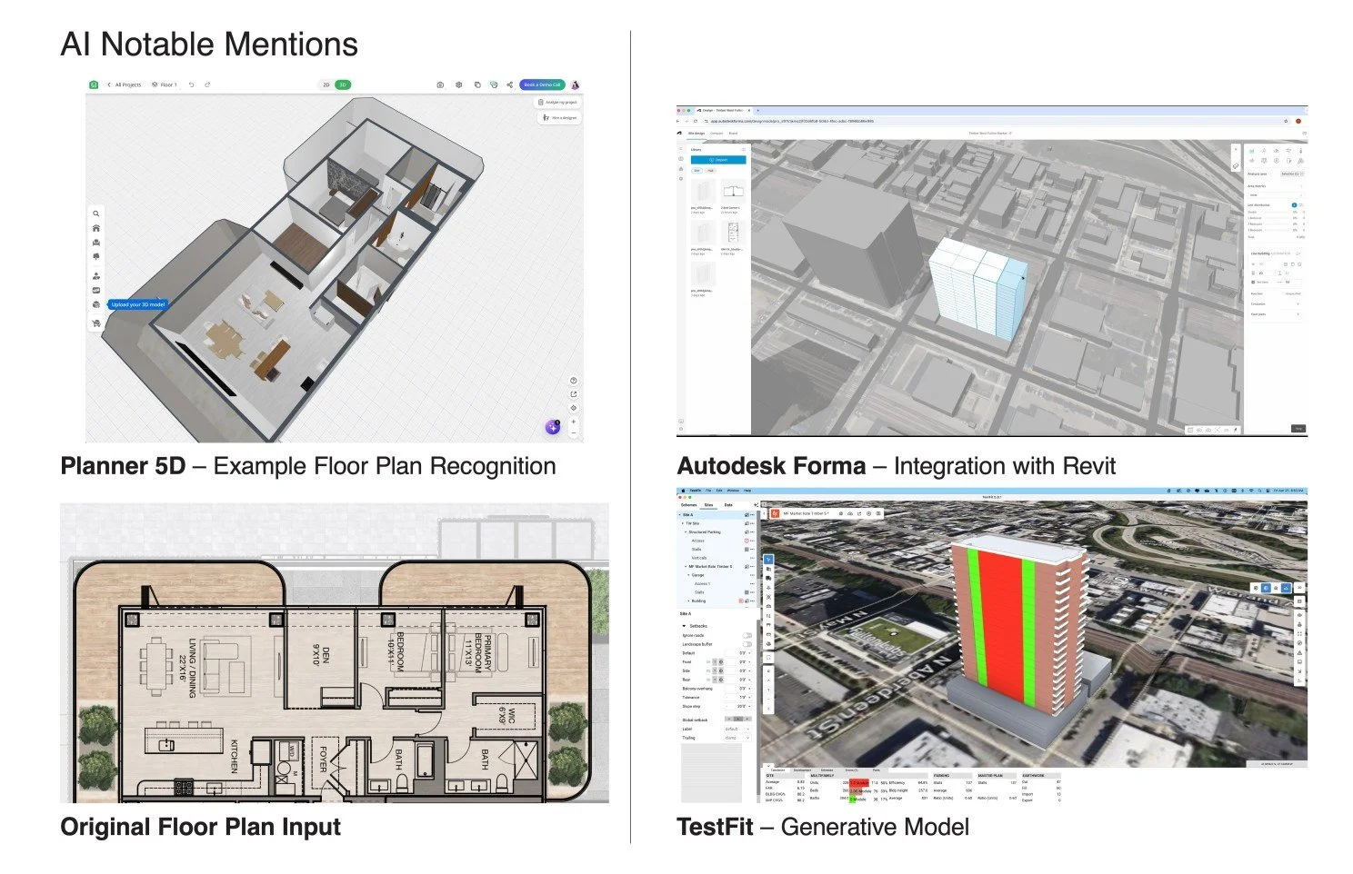The height and width of the screenshot is (874, 1353).
Task: Click the redo arrow in Planner 5D
Action: coord(207,84)
